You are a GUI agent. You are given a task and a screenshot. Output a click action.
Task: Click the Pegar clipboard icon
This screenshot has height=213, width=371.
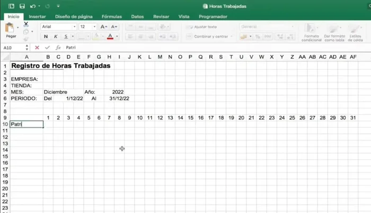10,28
